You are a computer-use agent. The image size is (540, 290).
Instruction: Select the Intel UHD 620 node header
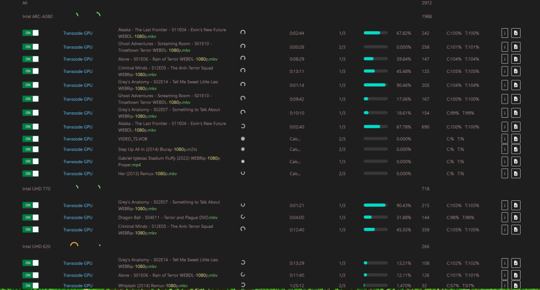(36, 247)
